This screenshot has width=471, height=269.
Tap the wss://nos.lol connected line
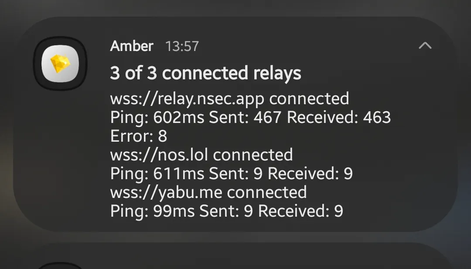[x=201, y=155]
